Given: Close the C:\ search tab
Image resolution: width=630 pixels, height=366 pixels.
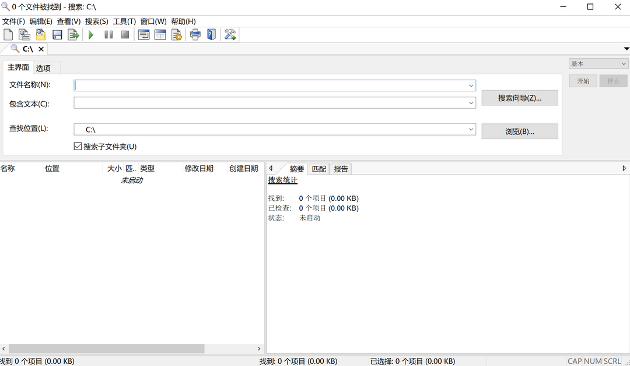Looking at the screenshot, I should (x=41, y=49).
